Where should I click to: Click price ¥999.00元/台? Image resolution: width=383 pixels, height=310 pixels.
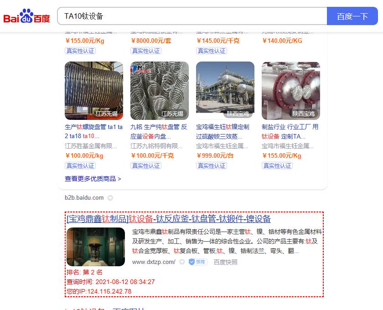[215, 155]
